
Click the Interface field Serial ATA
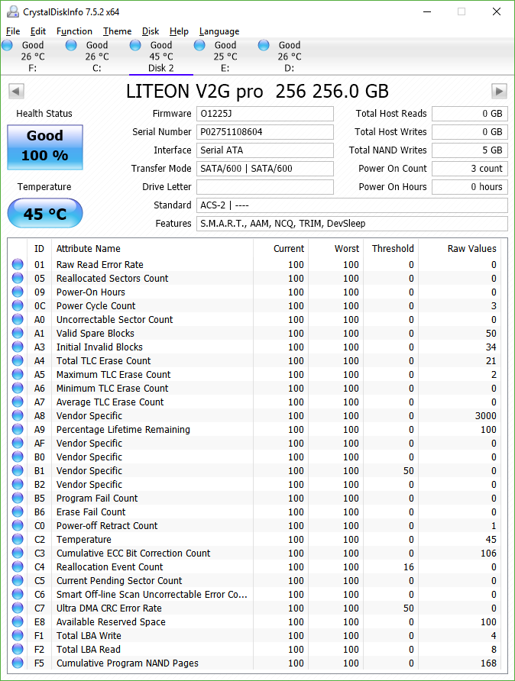tap(265, 150)
